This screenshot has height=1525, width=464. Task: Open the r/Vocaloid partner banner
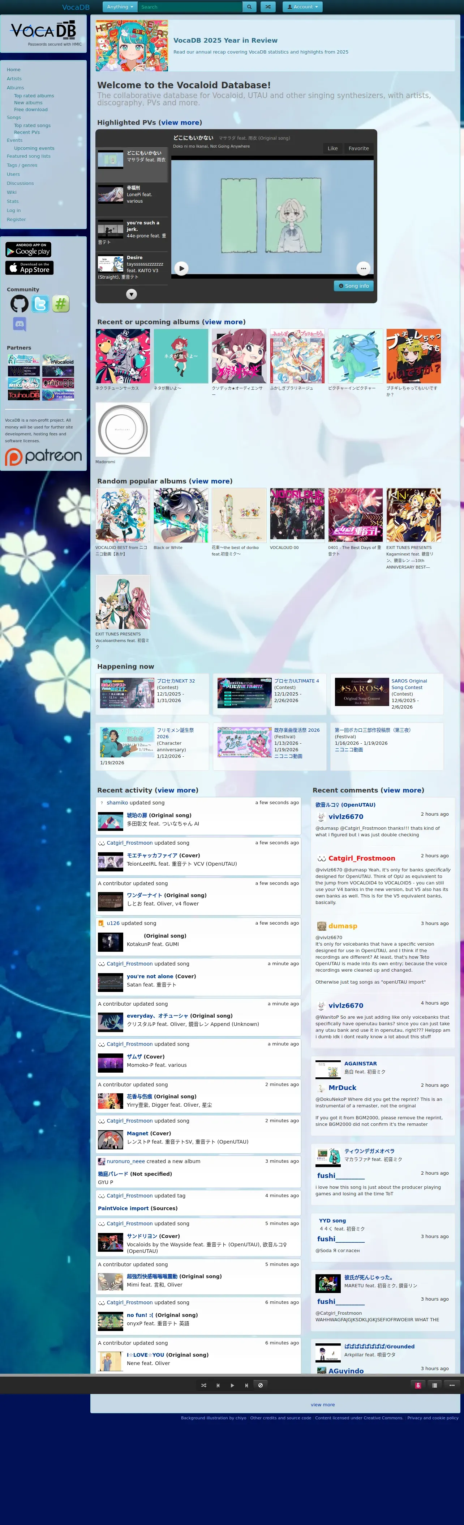pyautogui.click(x=59, y=359)
